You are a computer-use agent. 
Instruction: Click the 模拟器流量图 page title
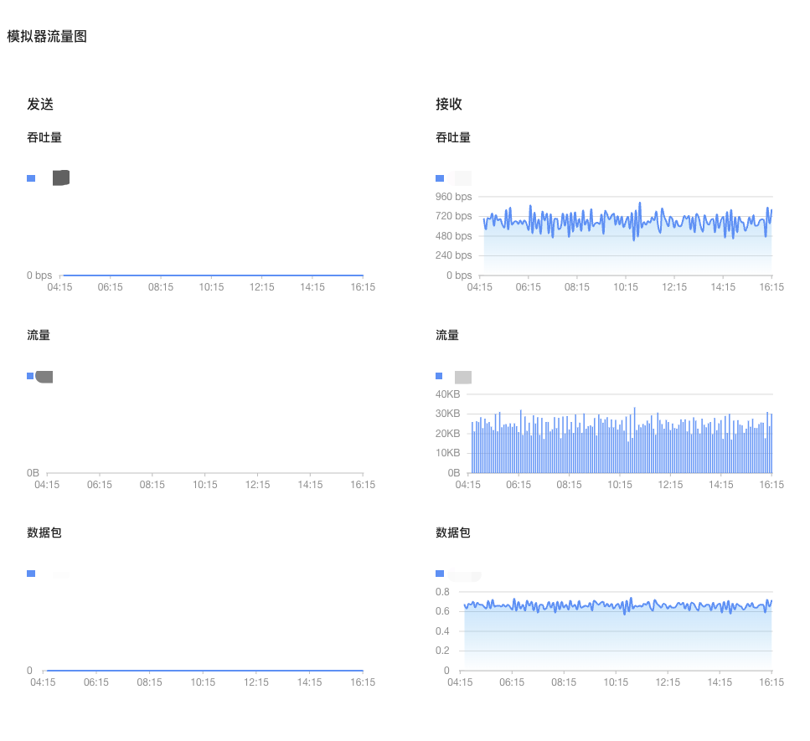click(47, 37)
